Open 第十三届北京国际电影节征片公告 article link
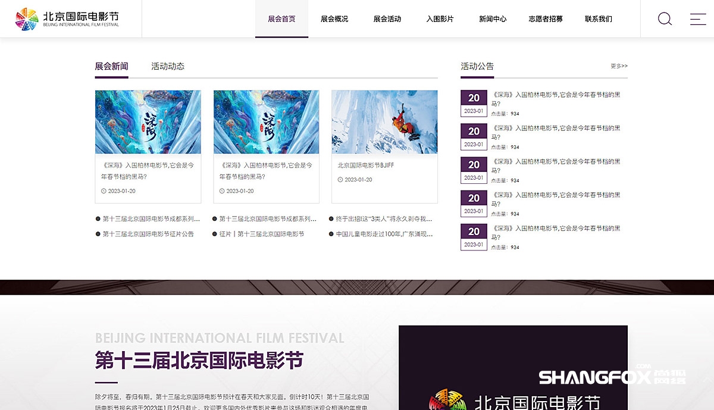Image resolution: width=714 pixels, height=410 pixels. (148, 234)
